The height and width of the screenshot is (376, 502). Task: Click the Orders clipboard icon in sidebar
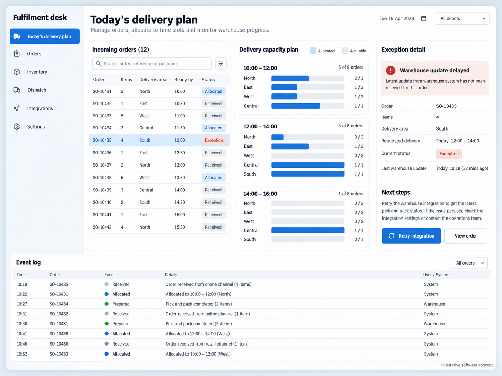pyautogui.click(x=17, y=54)
